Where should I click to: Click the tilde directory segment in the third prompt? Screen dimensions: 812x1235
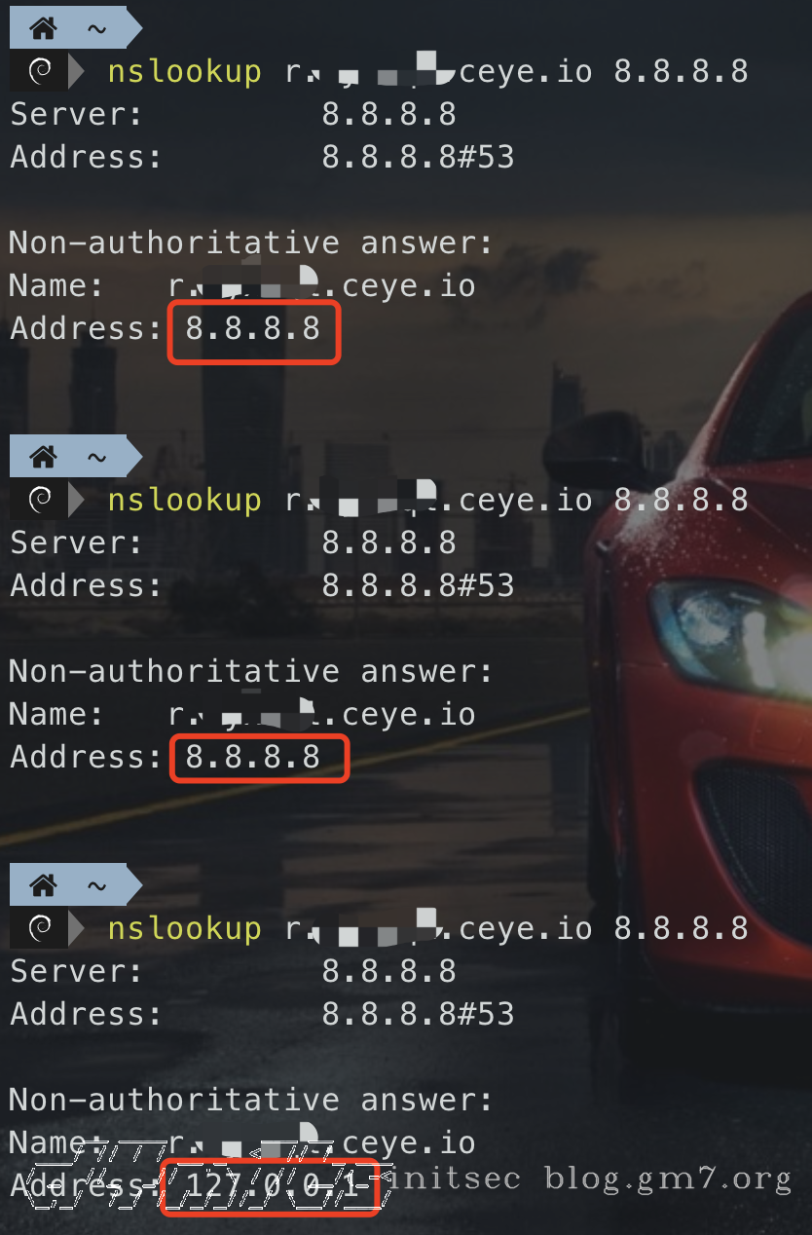pyautogui.click(x=96, y=885)
